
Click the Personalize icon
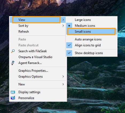(x=13, y=98)
